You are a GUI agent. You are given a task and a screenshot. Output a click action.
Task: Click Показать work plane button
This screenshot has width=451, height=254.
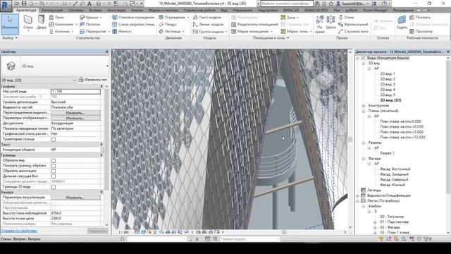(420, 17)
